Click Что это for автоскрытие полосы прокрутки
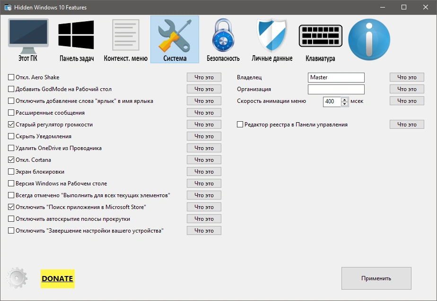The width and height of the screenshot is (437, 301). pos(204,219)
